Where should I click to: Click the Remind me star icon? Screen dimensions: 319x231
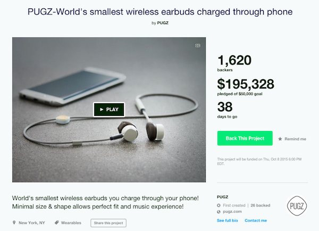pyautogui.click(x=280, y=139)
